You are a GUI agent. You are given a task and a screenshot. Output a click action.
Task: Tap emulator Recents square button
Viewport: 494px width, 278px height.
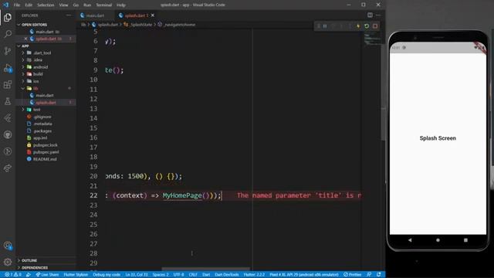(465, 240)
